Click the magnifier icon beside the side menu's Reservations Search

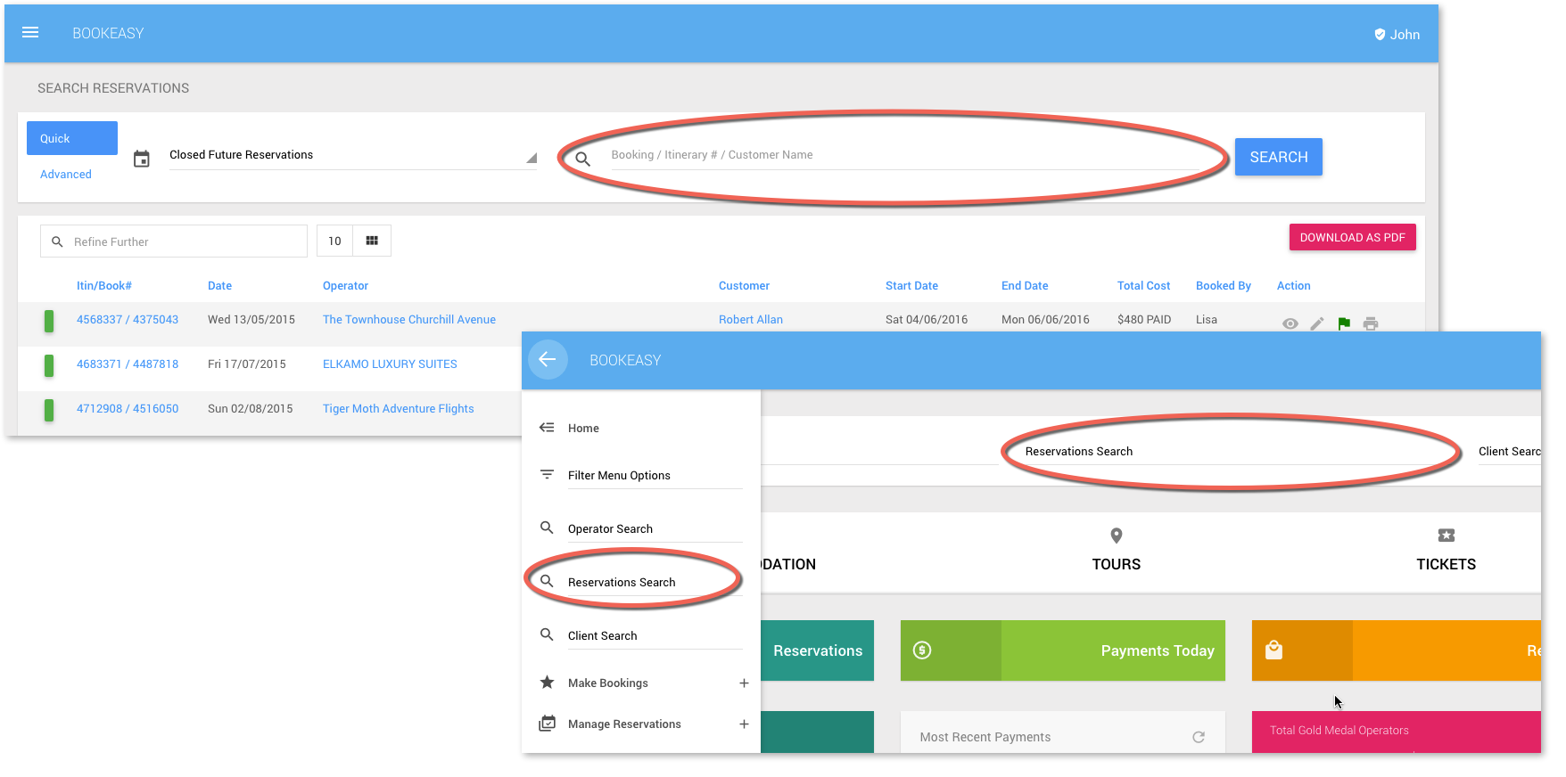[x=547, y=581]
